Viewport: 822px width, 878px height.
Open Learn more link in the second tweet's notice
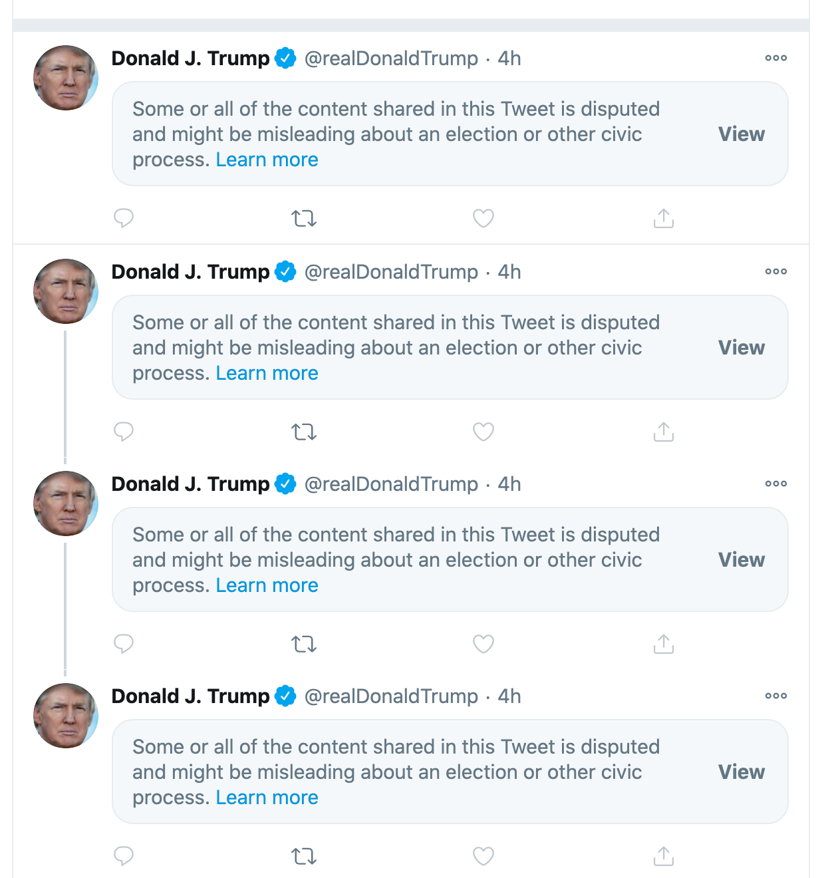pos(267,374)
